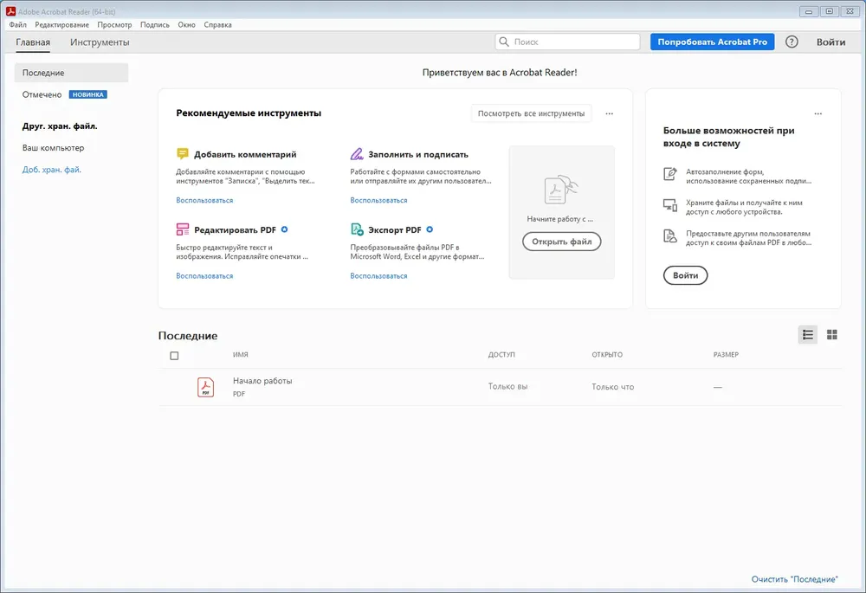Click Войти button in sign-in card
The height and width of the screenshot is (593, 866).
[x=685, y=275]
